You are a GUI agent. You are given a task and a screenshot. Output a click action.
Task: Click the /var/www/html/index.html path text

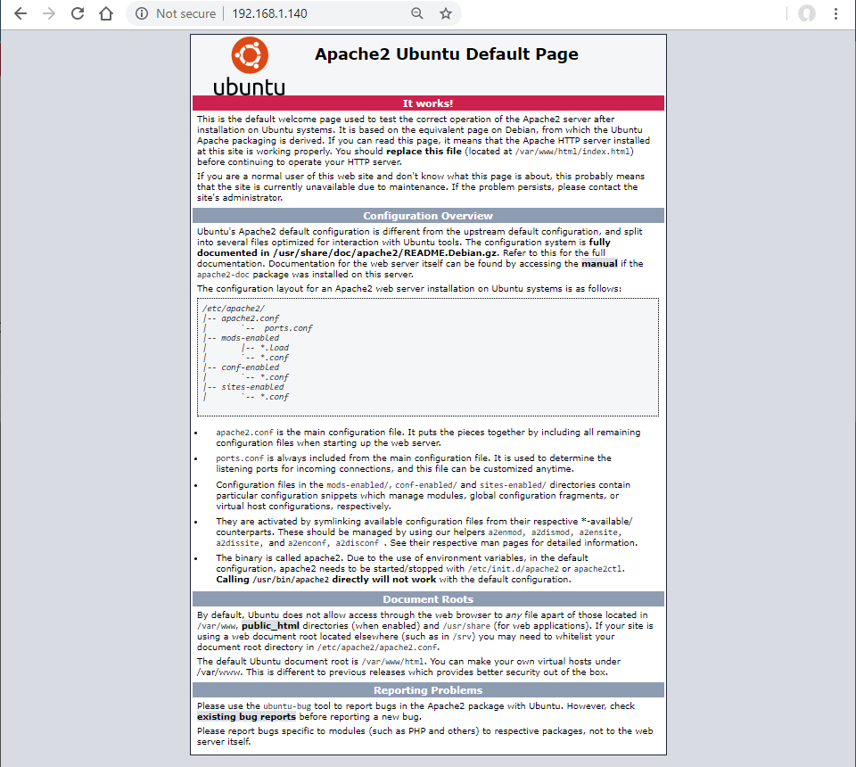coord(572,152)
